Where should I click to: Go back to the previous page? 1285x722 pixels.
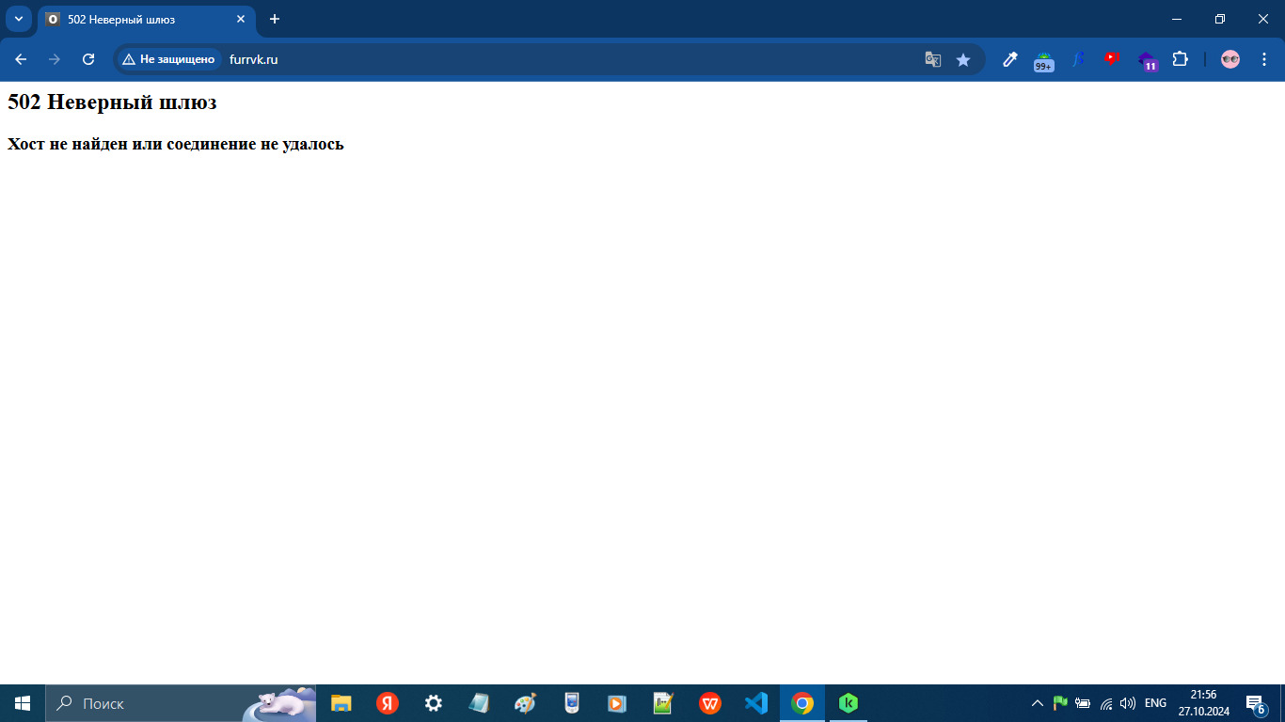(x=21, y=59)
